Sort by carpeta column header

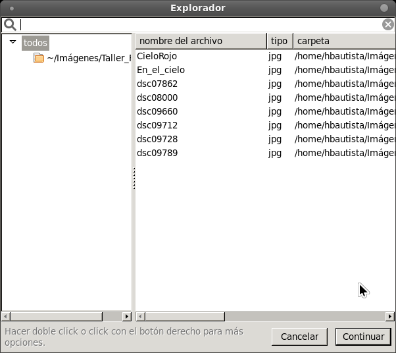click(x=344, y=41)
